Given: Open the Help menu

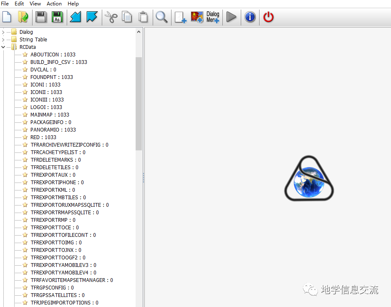Looking at the screenshot, I should tap(73, 4).
